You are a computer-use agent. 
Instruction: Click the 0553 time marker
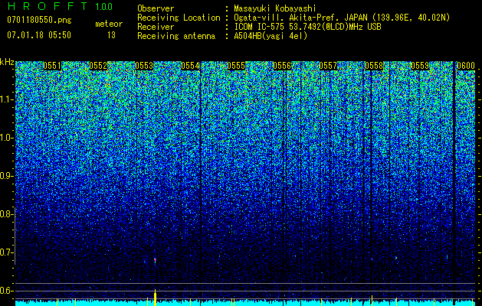point(144,66)
